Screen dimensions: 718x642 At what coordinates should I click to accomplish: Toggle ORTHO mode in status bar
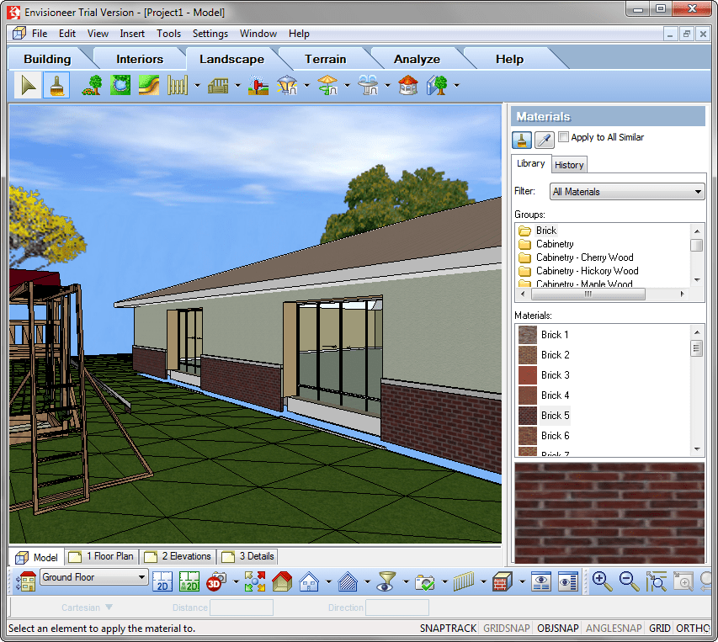[693, 629]
